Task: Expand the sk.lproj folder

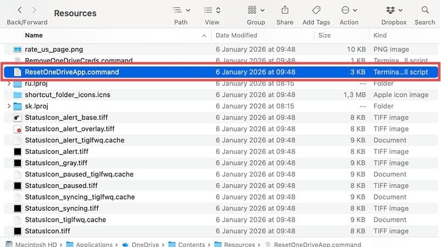Action: point(9,106)
